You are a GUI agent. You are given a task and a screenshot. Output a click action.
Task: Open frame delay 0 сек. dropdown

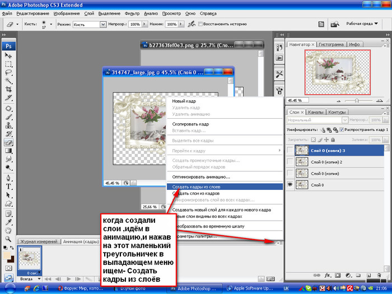(x=39, y=273)
